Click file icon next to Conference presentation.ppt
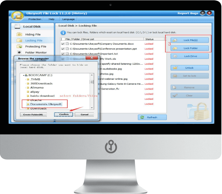The height and width of the screenshot is (194, 222). [67, 49]
